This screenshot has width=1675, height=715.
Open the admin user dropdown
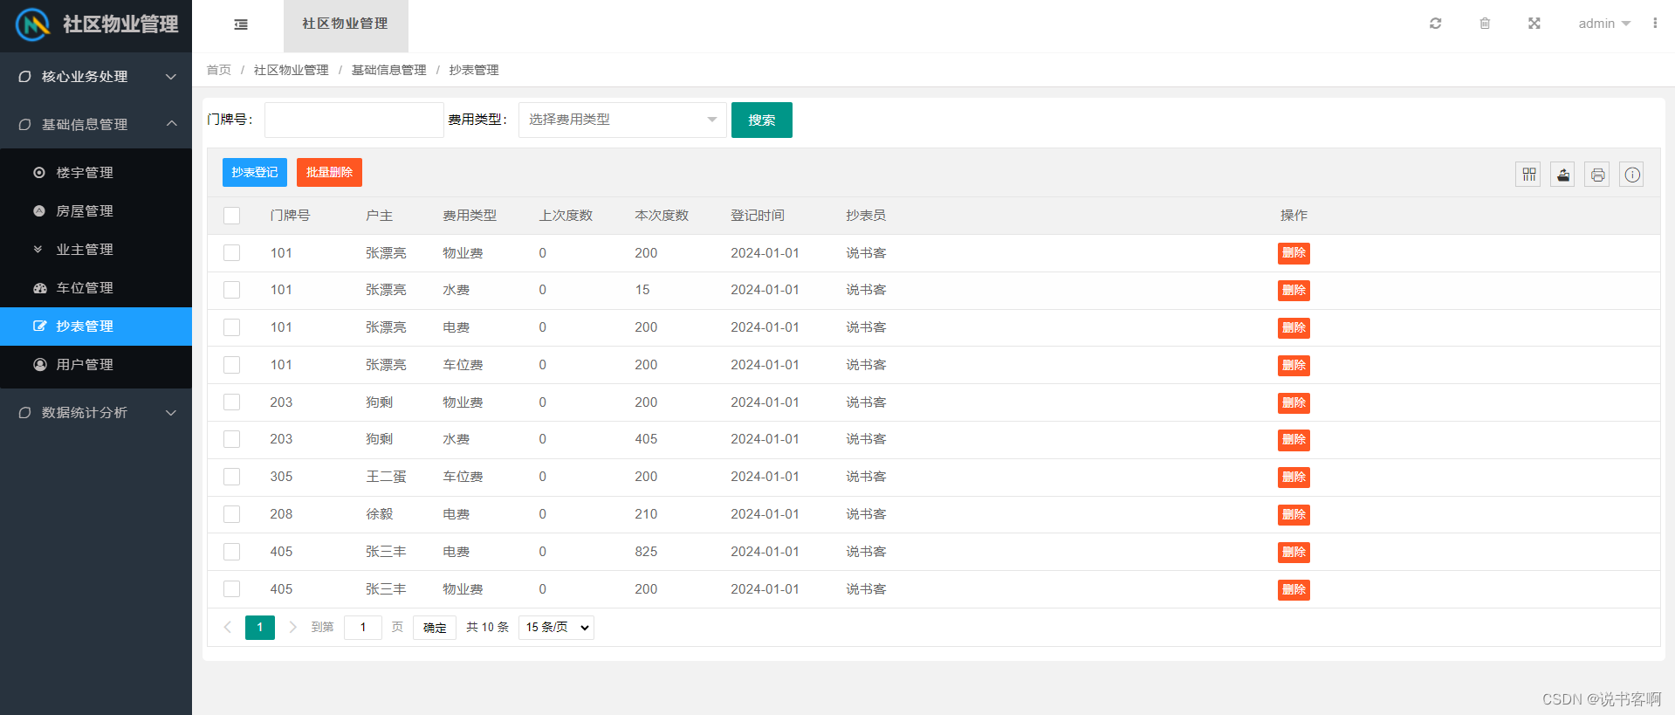1604,24
